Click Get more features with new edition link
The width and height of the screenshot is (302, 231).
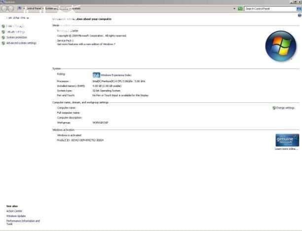pos(86,44)
